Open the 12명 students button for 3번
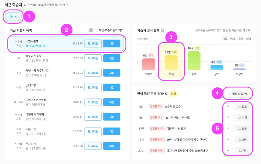This screenshot has height=164, width=261. click(242, 106)
